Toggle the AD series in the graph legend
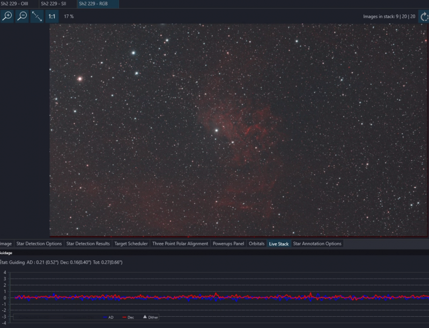This screenshot has height=328, width=429. pos(108,317)
